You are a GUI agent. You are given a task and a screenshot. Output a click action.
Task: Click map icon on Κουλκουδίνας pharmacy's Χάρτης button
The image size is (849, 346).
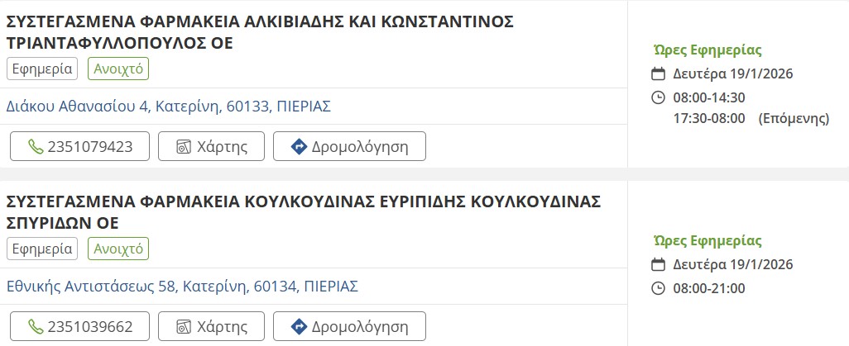coord(185,327)
